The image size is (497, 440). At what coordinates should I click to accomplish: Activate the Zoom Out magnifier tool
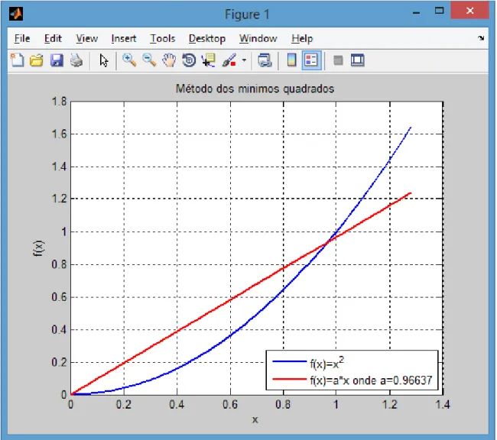point(149,60)
